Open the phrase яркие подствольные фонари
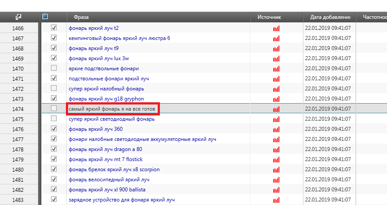 click(104, 68)
